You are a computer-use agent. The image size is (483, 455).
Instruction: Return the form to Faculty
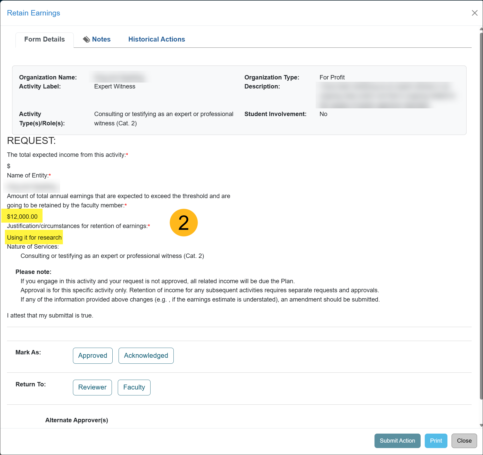[134, 387]
